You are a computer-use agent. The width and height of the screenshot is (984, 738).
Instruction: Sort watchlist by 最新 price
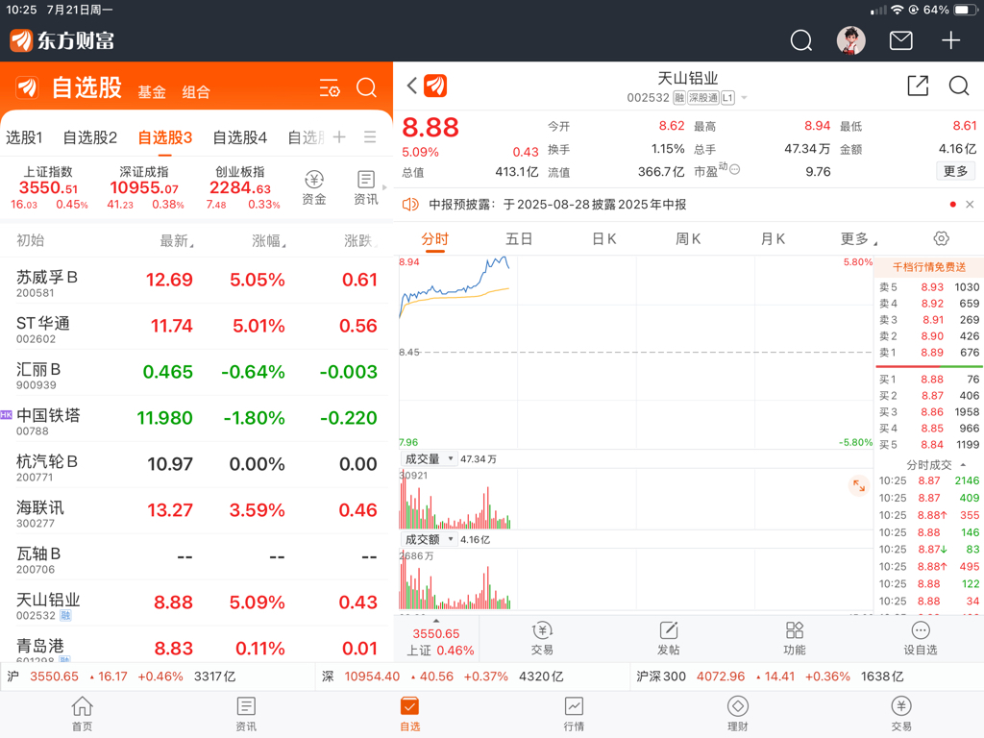pyautogui.click(x=177, y=240)
